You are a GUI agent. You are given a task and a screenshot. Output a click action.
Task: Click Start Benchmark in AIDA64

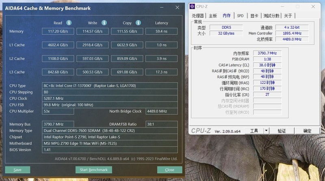coord(94,170)
